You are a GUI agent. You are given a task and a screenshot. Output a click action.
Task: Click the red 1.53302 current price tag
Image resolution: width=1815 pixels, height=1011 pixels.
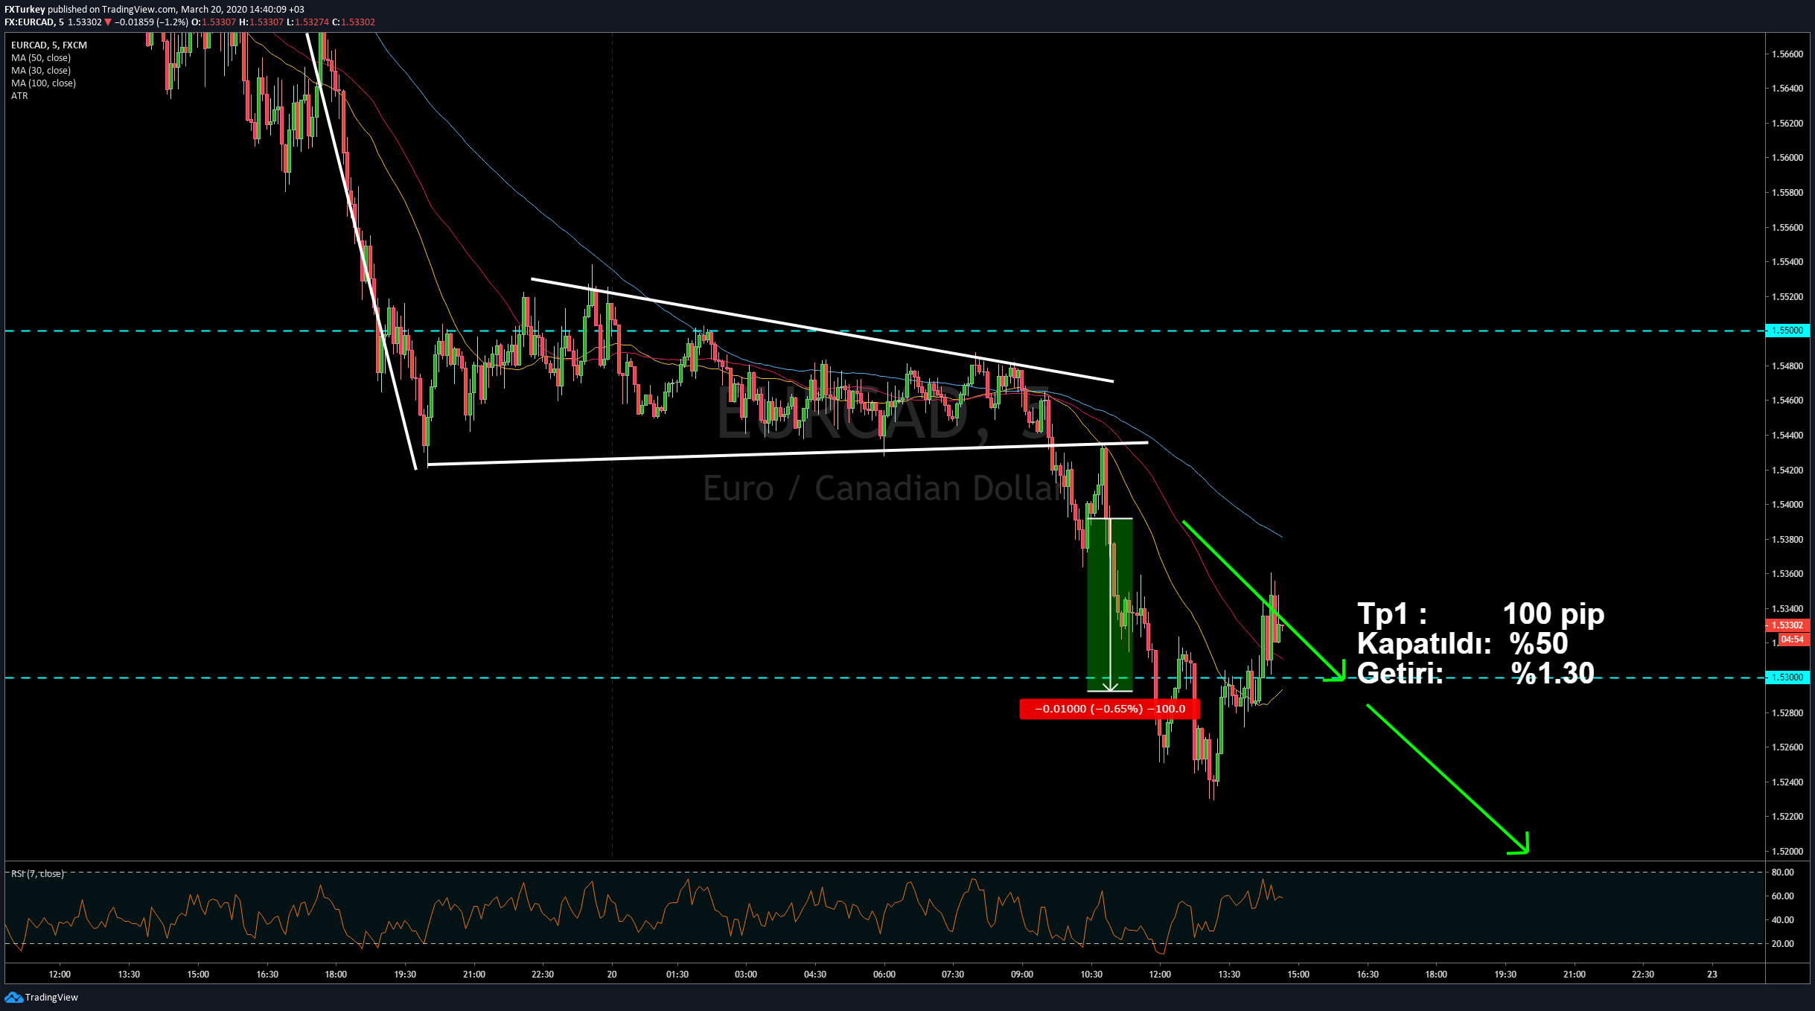(1787, 625)
